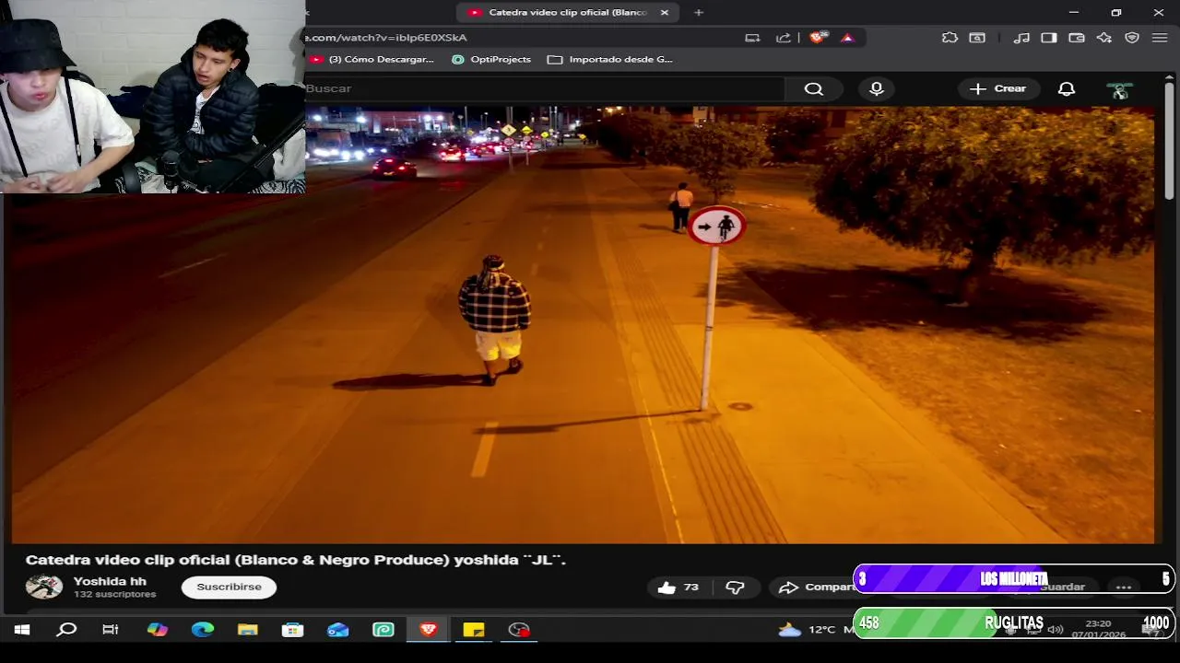Open Microsoft Edge from the taskbar
Image resolution: width=1180 pixels, height=663 pixels.
(x=203, y=630)
